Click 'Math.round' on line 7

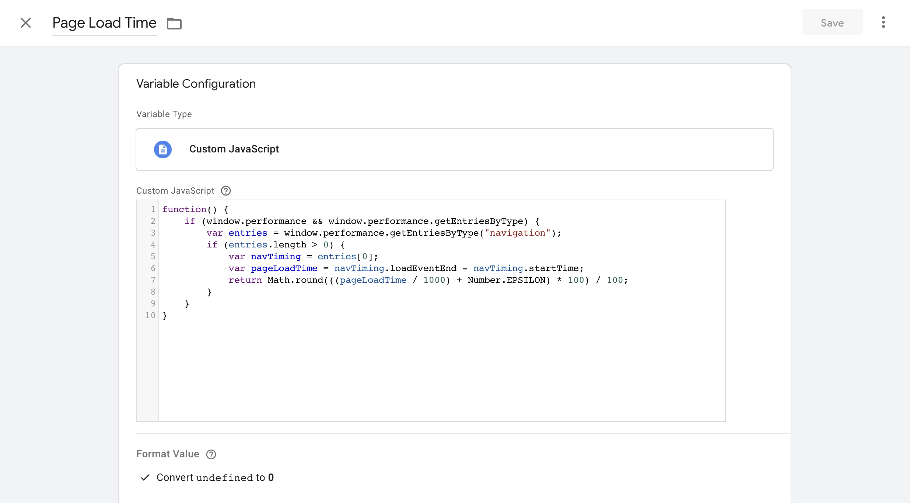[295, 280]
